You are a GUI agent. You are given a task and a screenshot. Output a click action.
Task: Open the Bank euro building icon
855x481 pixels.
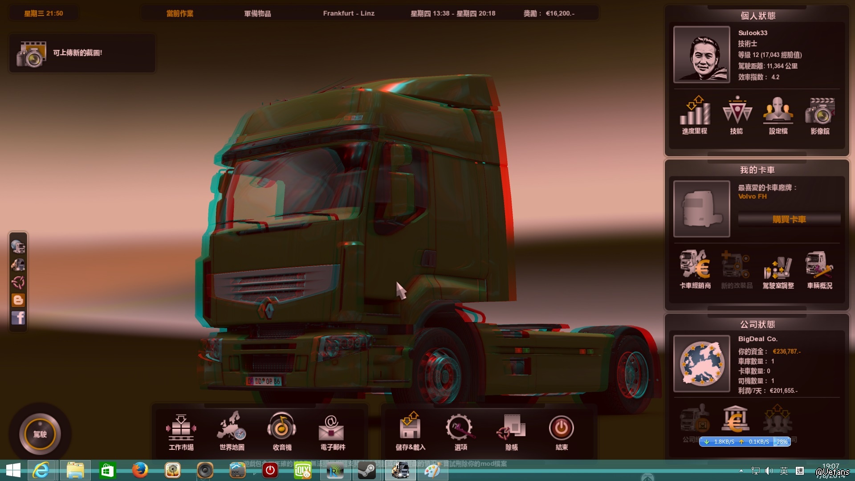735,420
